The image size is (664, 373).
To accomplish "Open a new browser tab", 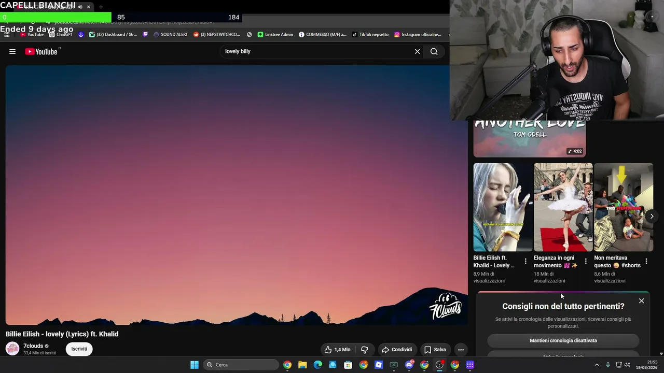I will [101, 7].
